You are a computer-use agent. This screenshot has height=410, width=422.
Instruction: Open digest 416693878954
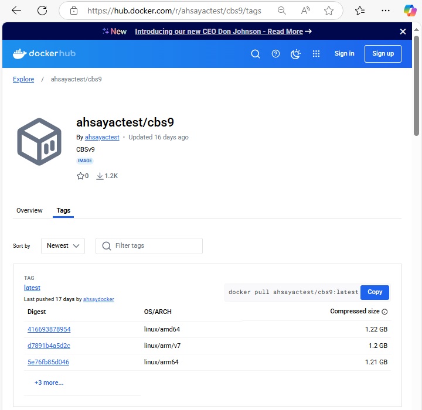coord(49,329)
